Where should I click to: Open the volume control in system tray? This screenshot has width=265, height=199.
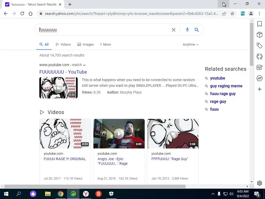tap(231, 194)
